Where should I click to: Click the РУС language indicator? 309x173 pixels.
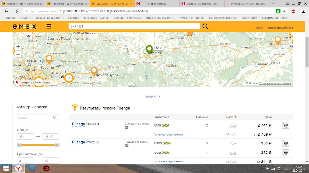coord(286,169)
